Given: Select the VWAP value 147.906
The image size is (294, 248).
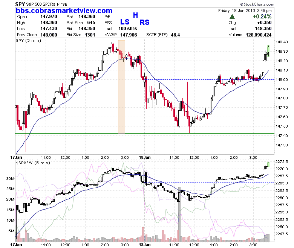Looking at the screenshot, I should click(129, 35).
